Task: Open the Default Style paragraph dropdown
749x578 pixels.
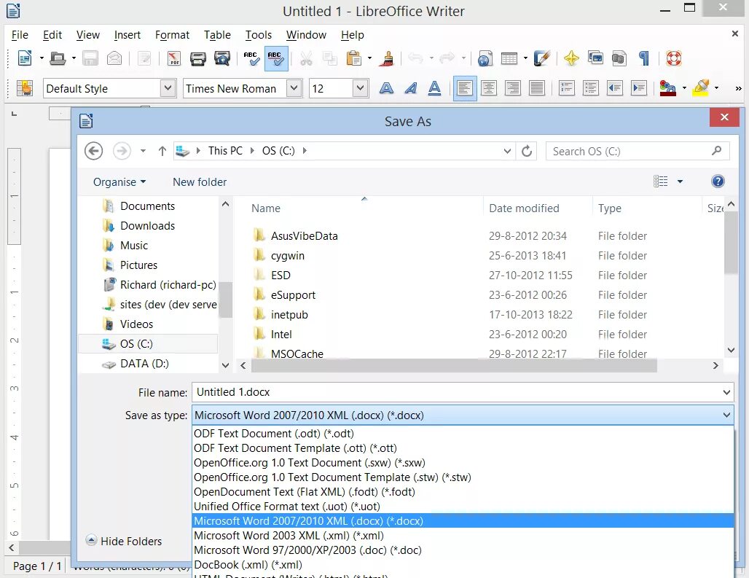Action: (x=168, y=88)
